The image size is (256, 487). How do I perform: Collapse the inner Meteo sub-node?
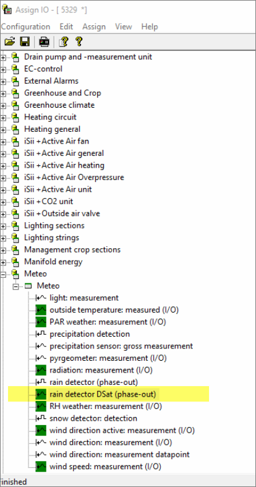pos(15,287)
